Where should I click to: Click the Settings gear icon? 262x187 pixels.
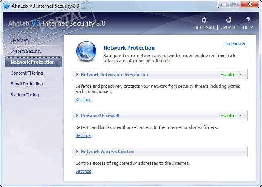pyautogui.click(x=204, y=20)
